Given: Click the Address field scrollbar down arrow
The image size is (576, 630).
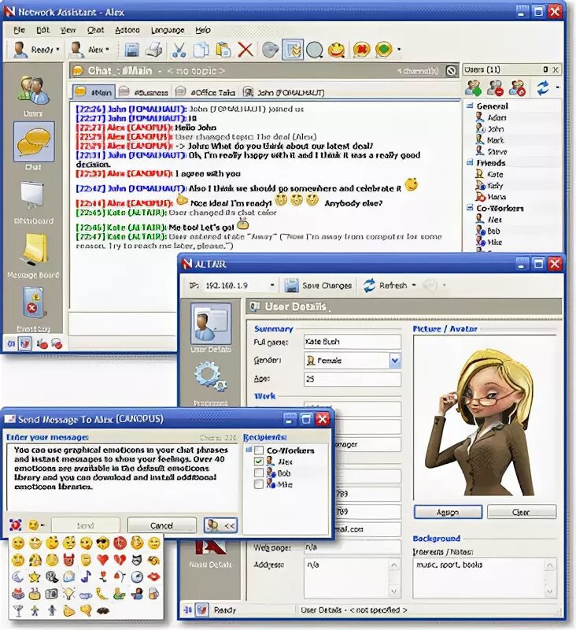Looking at the screenshot, I should pos(393,591).
